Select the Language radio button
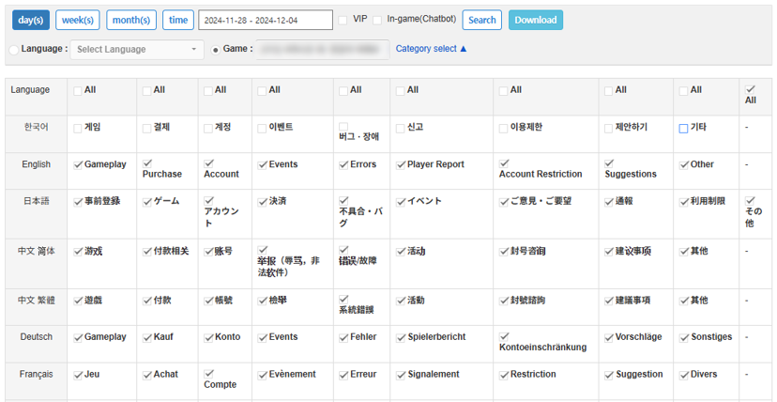The image size is (777, 402). click(x=13, y=49)
